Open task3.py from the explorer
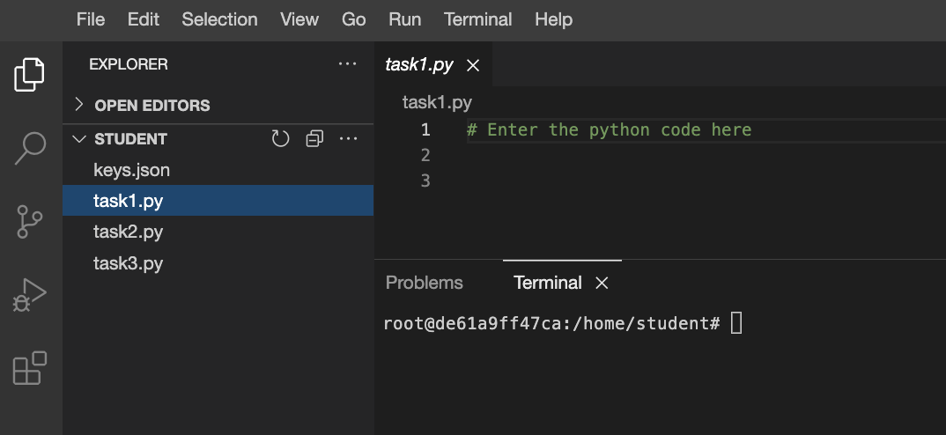Screen dimensions: 946x435 click(x=218, y=263)
